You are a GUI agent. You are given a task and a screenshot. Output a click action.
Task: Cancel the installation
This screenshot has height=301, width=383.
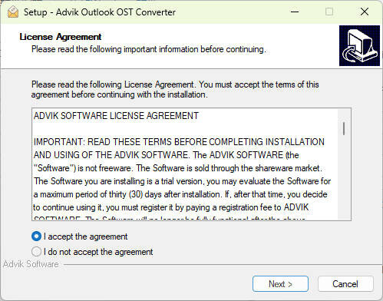pyautogui.click(x=345, y=284)
